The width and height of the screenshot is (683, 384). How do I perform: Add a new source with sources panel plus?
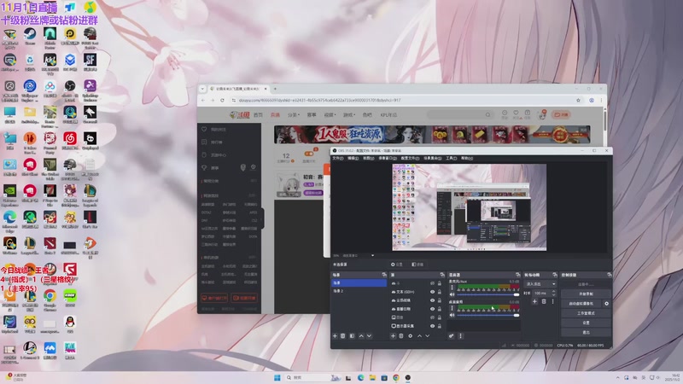[393, 336]
